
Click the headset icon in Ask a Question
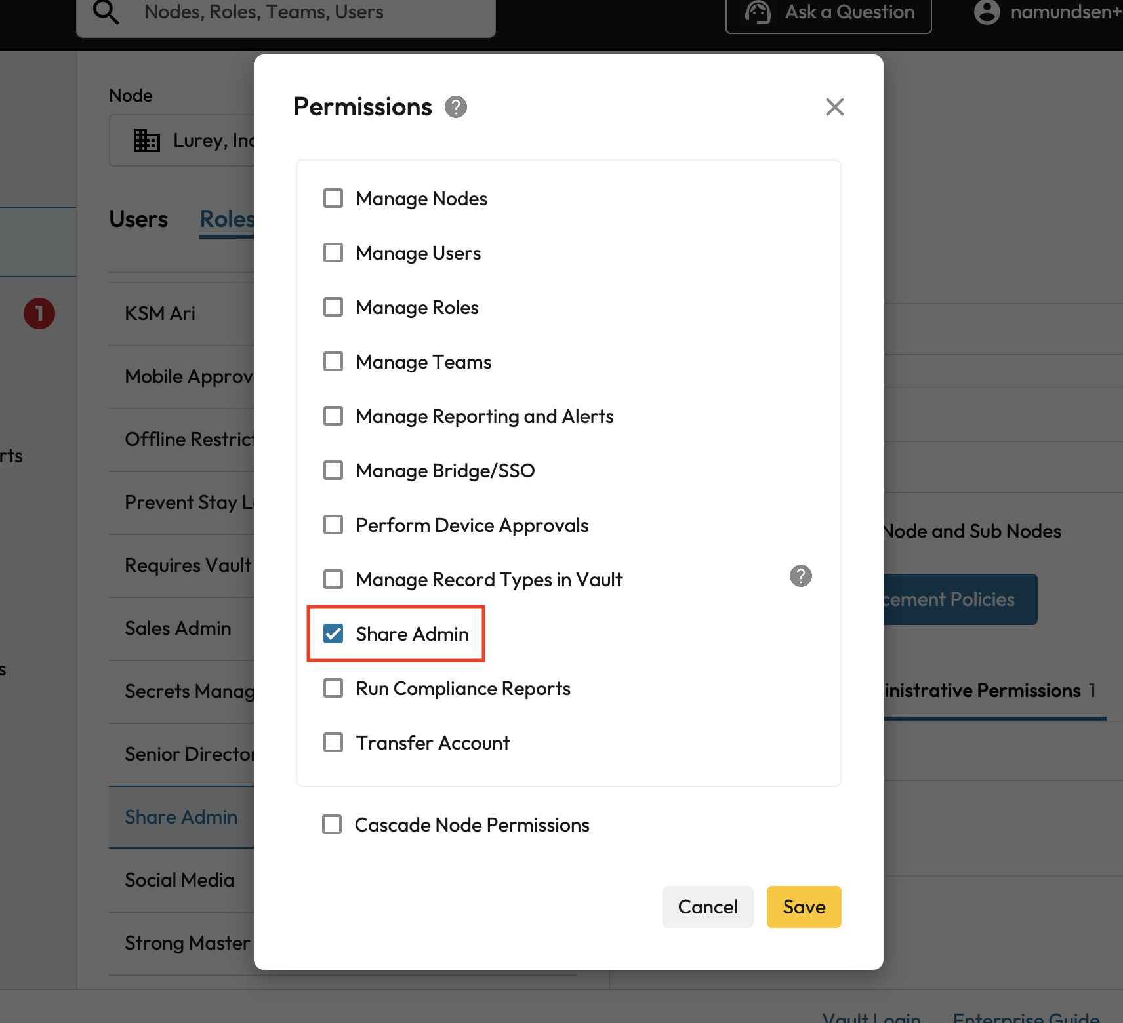tap(758, 12)
